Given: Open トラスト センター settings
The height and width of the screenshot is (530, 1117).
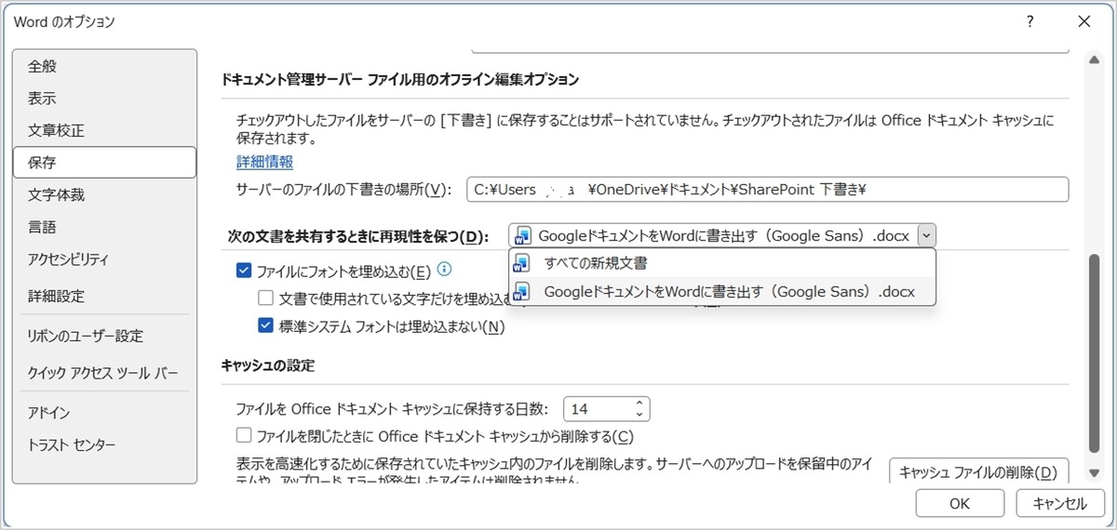Looking at the screenshot, I should click(x=104, y=444).
